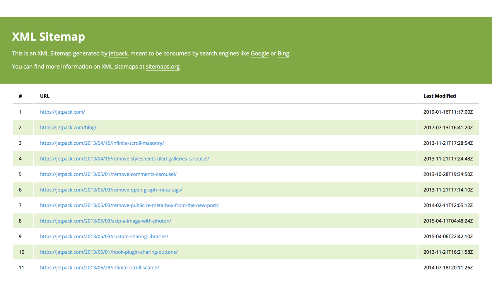Follow the Bing link
Viewport: 492px width, 294px height.
click(x=283, y=53)
